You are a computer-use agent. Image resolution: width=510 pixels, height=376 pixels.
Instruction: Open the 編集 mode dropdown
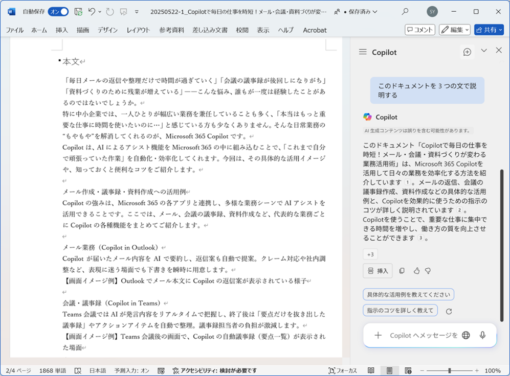(x=454, y=30)
